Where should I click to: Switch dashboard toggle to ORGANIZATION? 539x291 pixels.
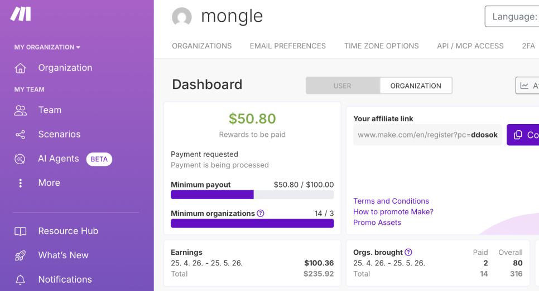pos(416,86)
